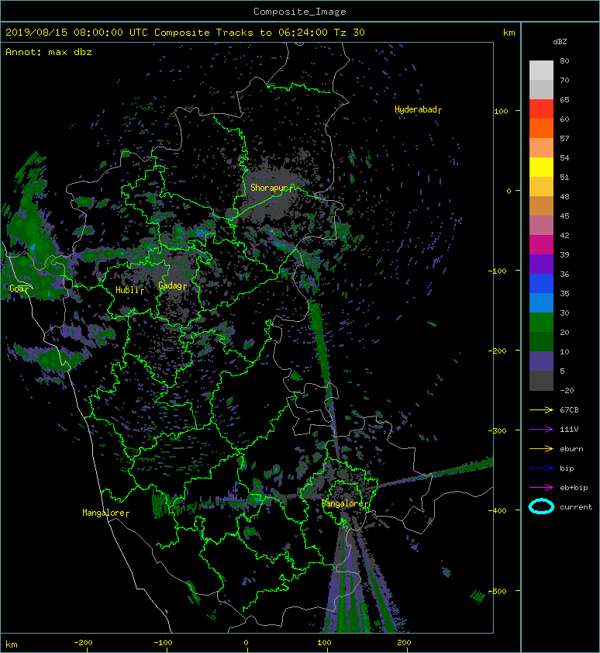Pick the dark orange 60 dBZ swatch

(541, 128)
